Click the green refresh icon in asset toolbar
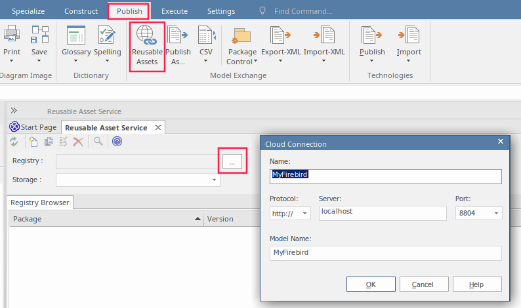The image size is (521, 308). point(14,142)
